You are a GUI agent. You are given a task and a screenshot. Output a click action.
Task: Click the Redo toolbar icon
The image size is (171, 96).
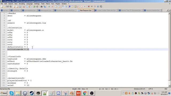(x=37, y=7)
